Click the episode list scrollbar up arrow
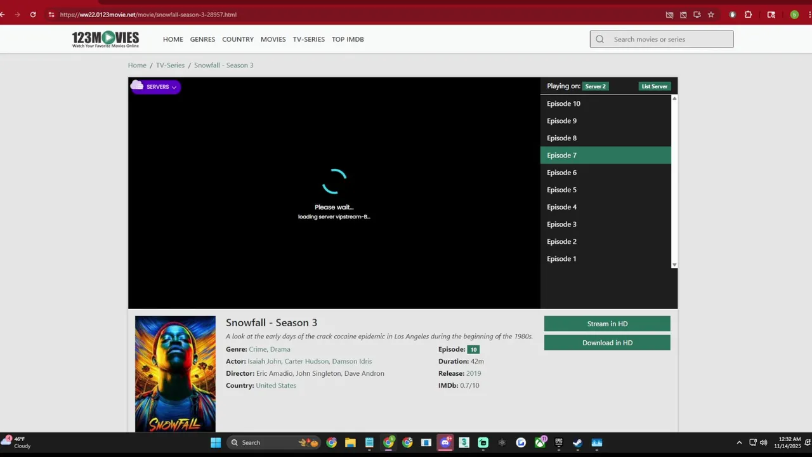This screenshot has width=812, height=457. click(x=674, y=98)
